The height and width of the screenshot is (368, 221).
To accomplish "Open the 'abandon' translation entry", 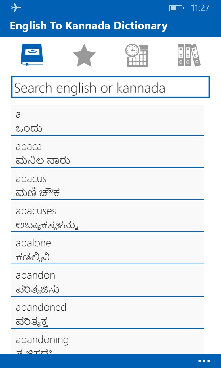I will click(x=107, y=281).
